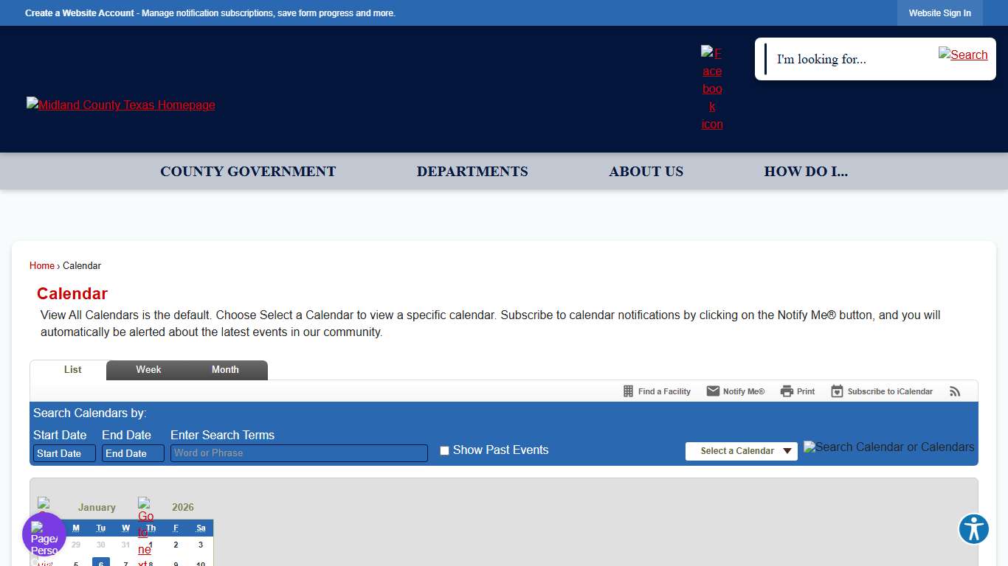Screen dimensions: 1008x566
Task: Follow the Home breadcrumb link
Action: click(x=42, y=266)
